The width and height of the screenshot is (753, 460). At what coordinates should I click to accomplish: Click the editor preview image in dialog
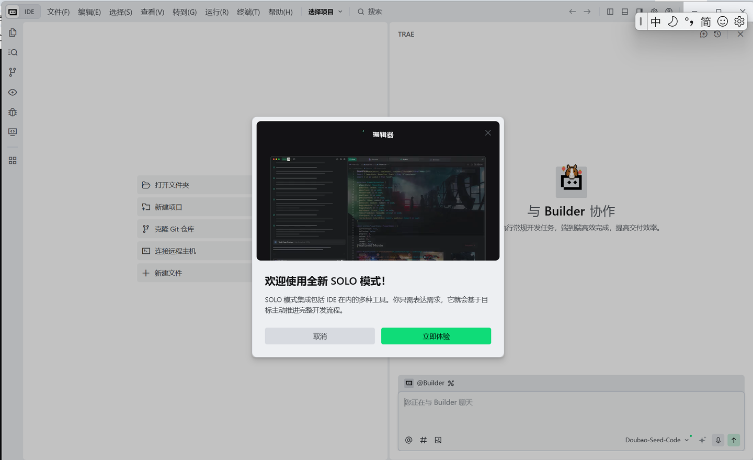click(x=378, y=208)
